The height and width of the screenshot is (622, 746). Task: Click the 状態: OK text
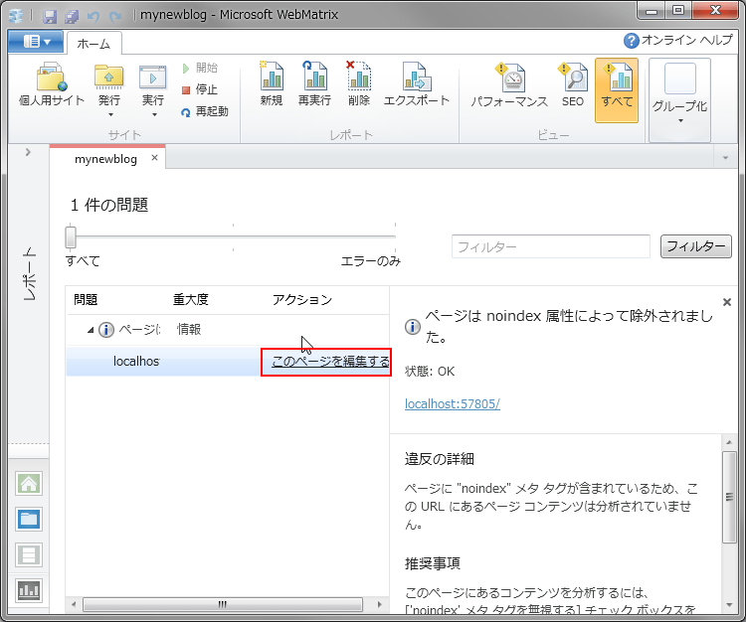(x=430, y=372)
